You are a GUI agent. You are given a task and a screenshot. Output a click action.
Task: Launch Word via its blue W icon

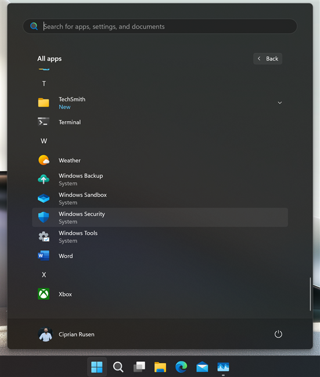tap(44, 255)
